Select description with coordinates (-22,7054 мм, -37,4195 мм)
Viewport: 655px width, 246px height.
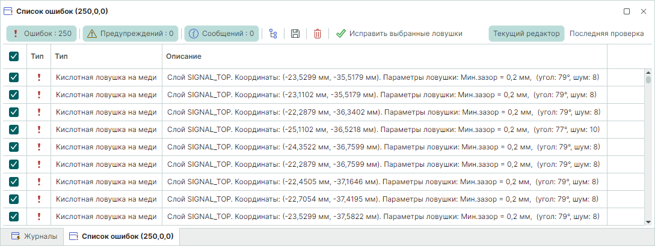point(384,199)
